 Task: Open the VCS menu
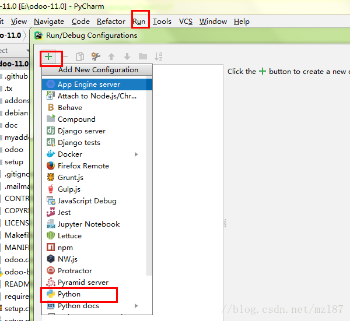point(185,22)
